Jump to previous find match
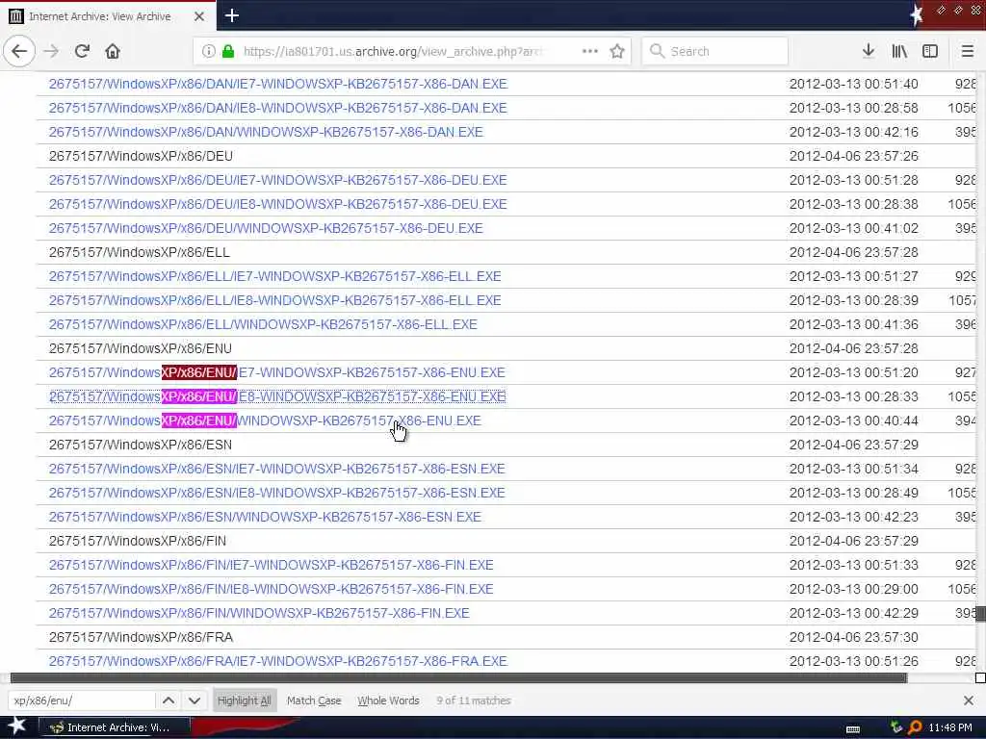986x739 pixels. 169,701
